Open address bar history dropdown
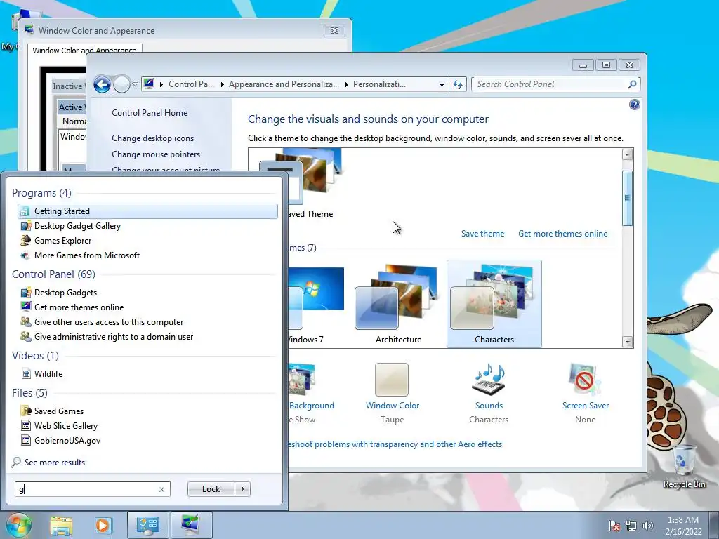719x539 pixels. pos(442,84)
